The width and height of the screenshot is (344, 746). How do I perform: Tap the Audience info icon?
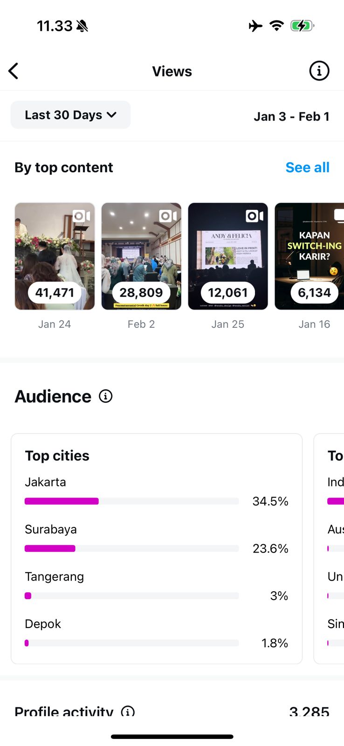tap(106, 396)
